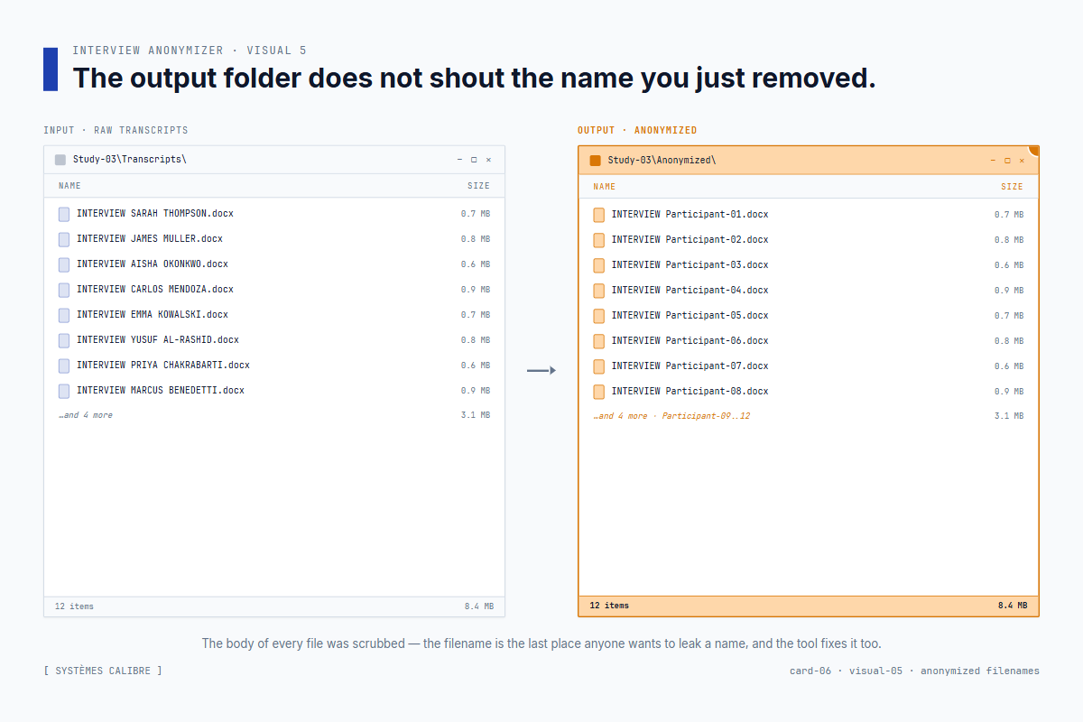Click the orange folder icon on the Anonymized window
The height and width of the screenshot is (722, 1083).
point(595,160)
